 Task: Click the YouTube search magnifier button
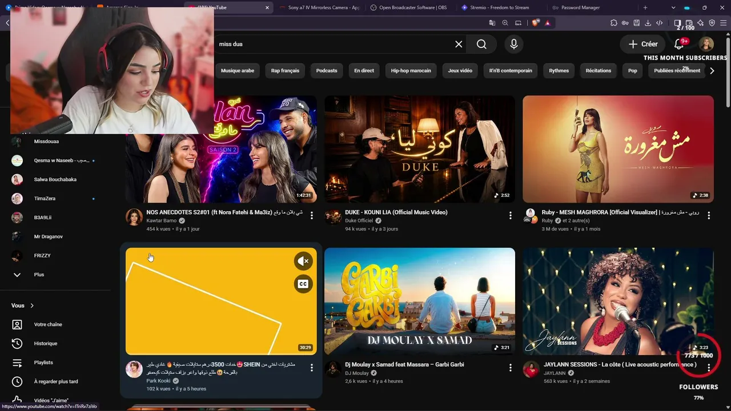click(481, 44)
